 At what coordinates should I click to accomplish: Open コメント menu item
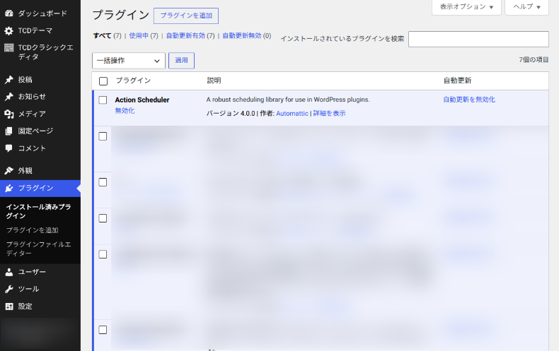click(40, 148)
